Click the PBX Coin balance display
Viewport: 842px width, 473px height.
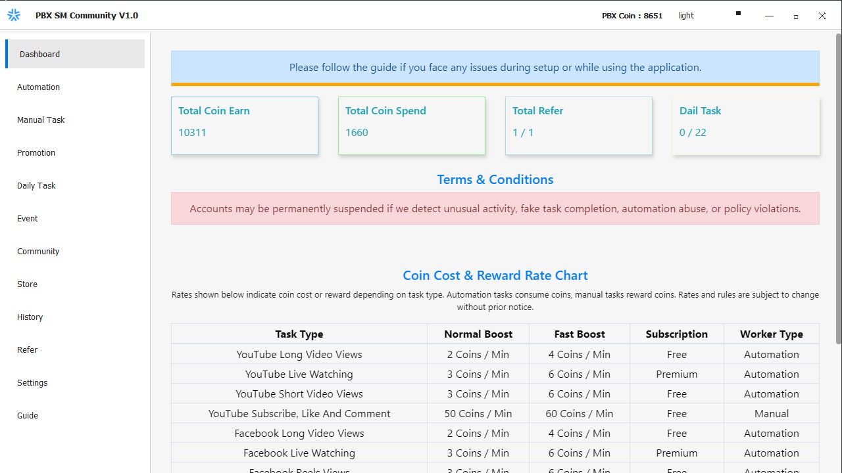(632, 16)
